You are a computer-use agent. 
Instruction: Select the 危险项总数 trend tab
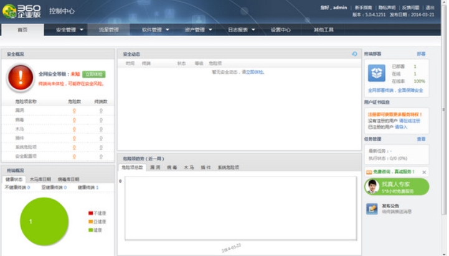(x=132, y=167)
